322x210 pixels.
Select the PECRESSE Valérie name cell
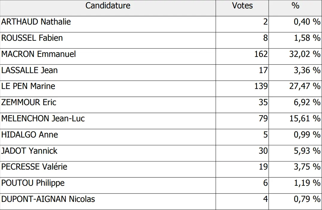click(x=34, y=167)
